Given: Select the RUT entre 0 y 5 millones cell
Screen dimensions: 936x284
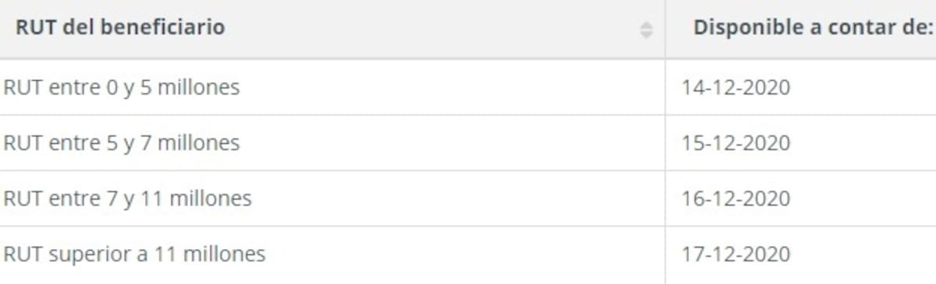Looking at the screenshot, I should click(332, 87).
